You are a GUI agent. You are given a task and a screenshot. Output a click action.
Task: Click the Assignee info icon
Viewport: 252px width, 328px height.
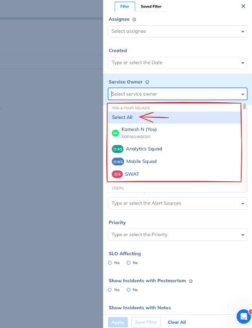[134, 20]
